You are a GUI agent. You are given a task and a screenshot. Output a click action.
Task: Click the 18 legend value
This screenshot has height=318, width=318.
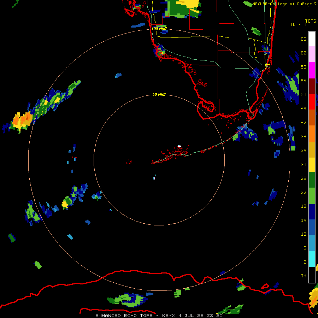pyautogui.click(x=304, y=206)
